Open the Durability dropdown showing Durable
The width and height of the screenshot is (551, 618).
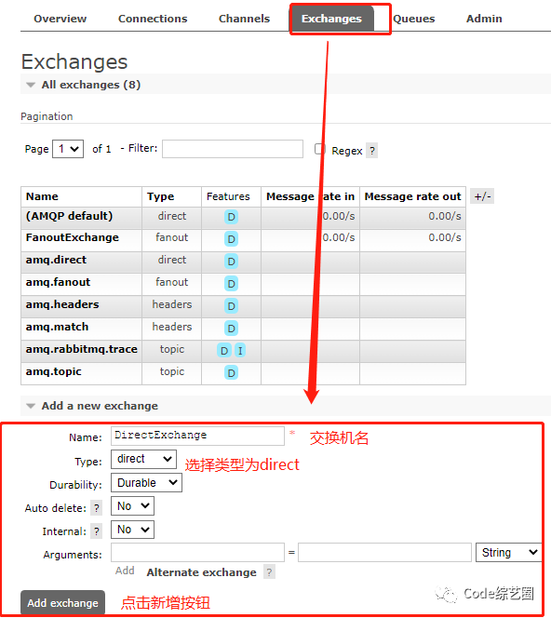147,483
